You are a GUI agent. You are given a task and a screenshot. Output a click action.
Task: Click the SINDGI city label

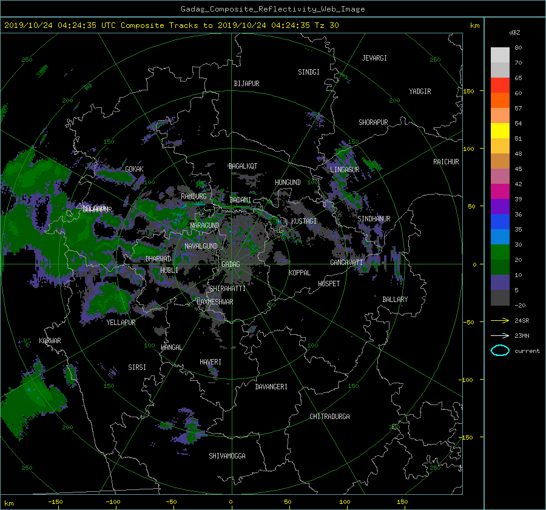pyautogui.click(x=309, y=72)
